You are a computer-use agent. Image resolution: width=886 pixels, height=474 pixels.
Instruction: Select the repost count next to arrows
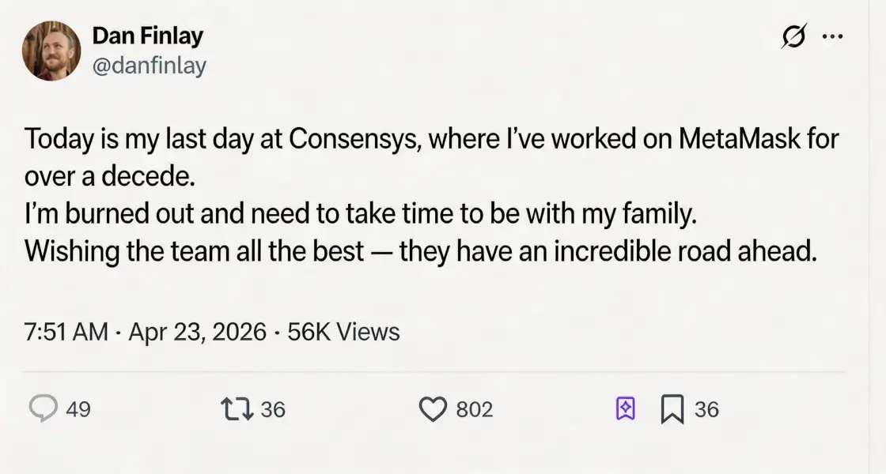tap(273, 409)
